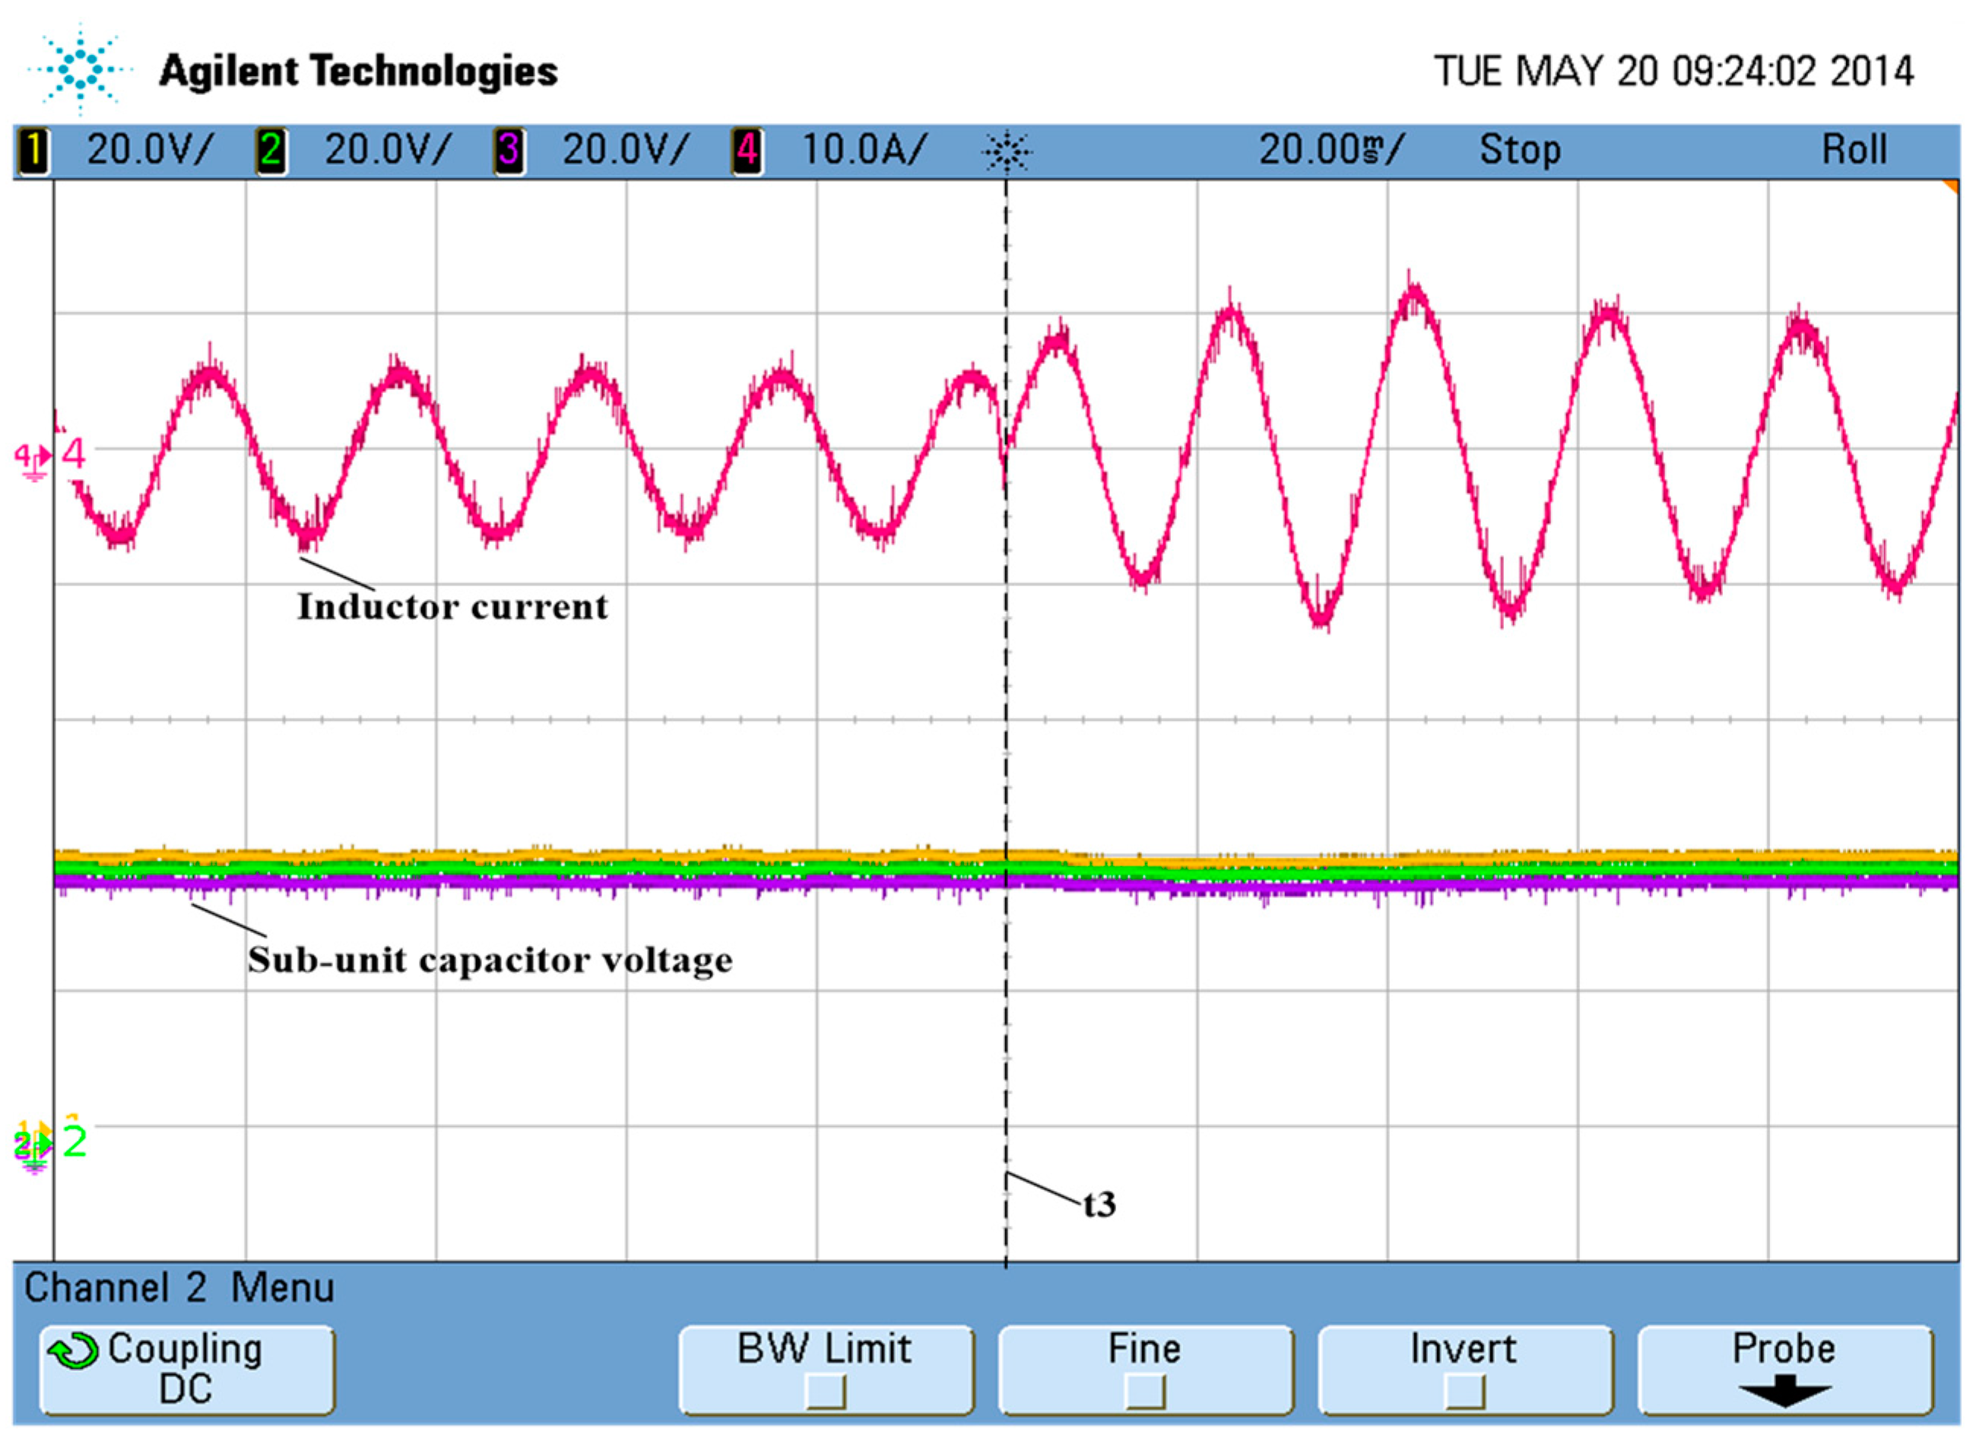Toggle the Invert checkbox

[x=1464, y=1392]
